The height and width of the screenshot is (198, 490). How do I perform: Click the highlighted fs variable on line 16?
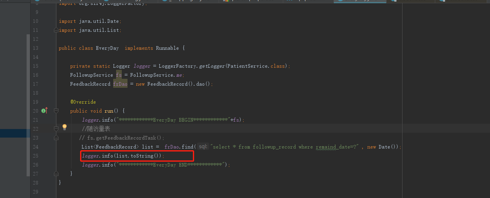pos(119,75)
